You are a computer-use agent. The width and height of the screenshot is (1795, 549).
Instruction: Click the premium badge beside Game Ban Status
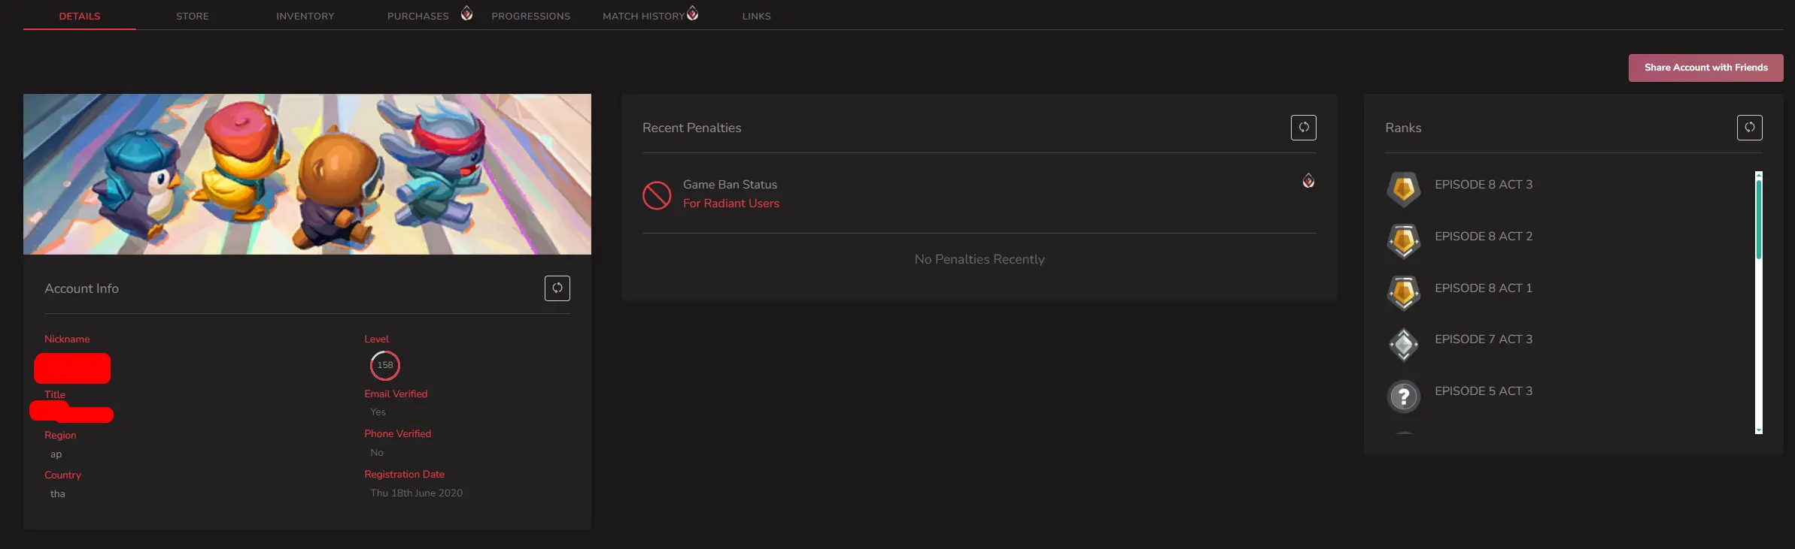click(1308, 181)
